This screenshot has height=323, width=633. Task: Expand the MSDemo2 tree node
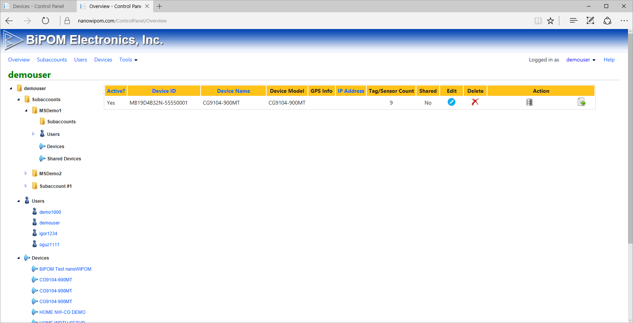point(26,173)
